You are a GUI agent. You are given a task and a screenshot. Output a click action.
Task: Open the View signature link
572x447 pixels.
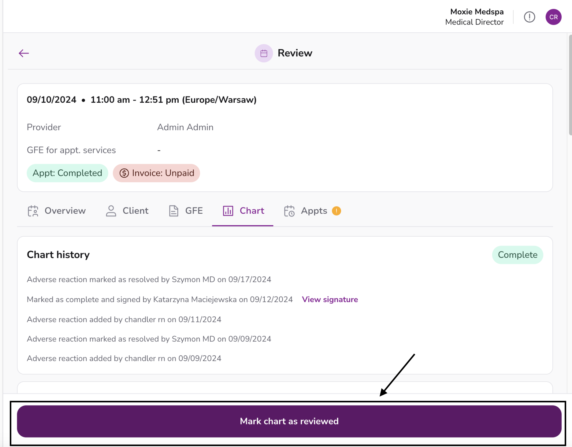tap(330, 300)
